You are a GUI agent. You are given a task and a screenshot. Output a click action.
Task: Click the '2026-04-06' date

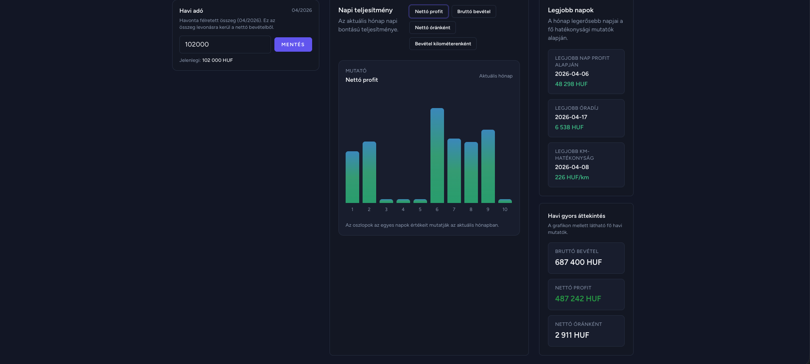coord(572,74)
